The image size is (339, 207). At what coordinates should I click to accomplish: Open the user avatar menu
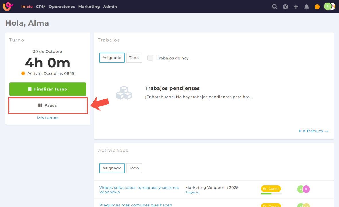(328, 7)
